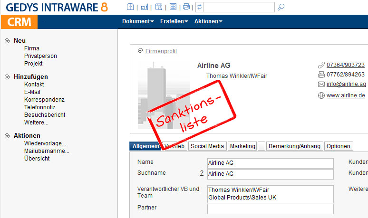
Task: Click the help question mark beside Suchname
Action: [202, 173]
